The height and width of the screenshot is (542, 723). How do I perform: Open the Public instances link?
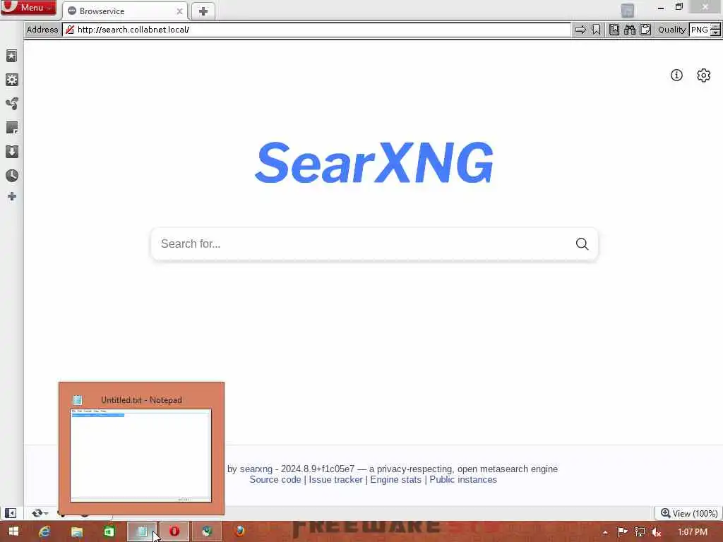(x=463, y=479)
